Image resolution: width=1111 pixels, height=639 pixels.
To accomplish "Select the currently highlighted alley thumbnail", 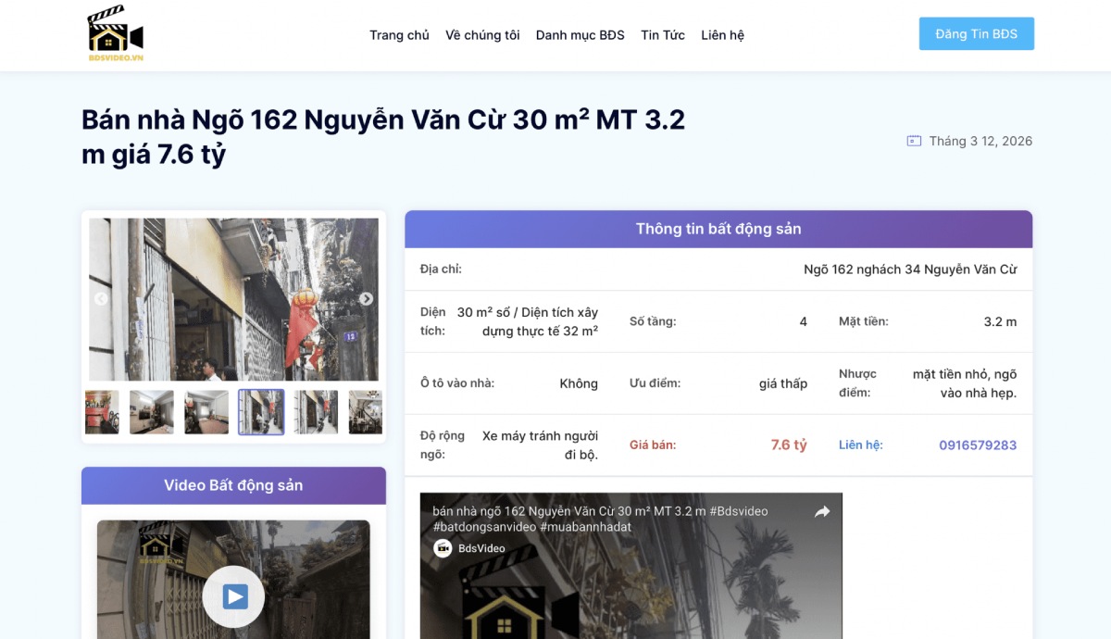I will click(261, 412).
